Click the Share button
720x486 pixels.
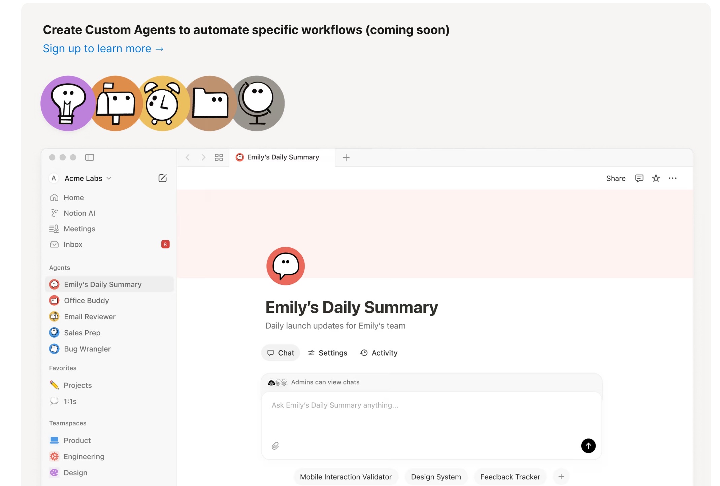616,178
